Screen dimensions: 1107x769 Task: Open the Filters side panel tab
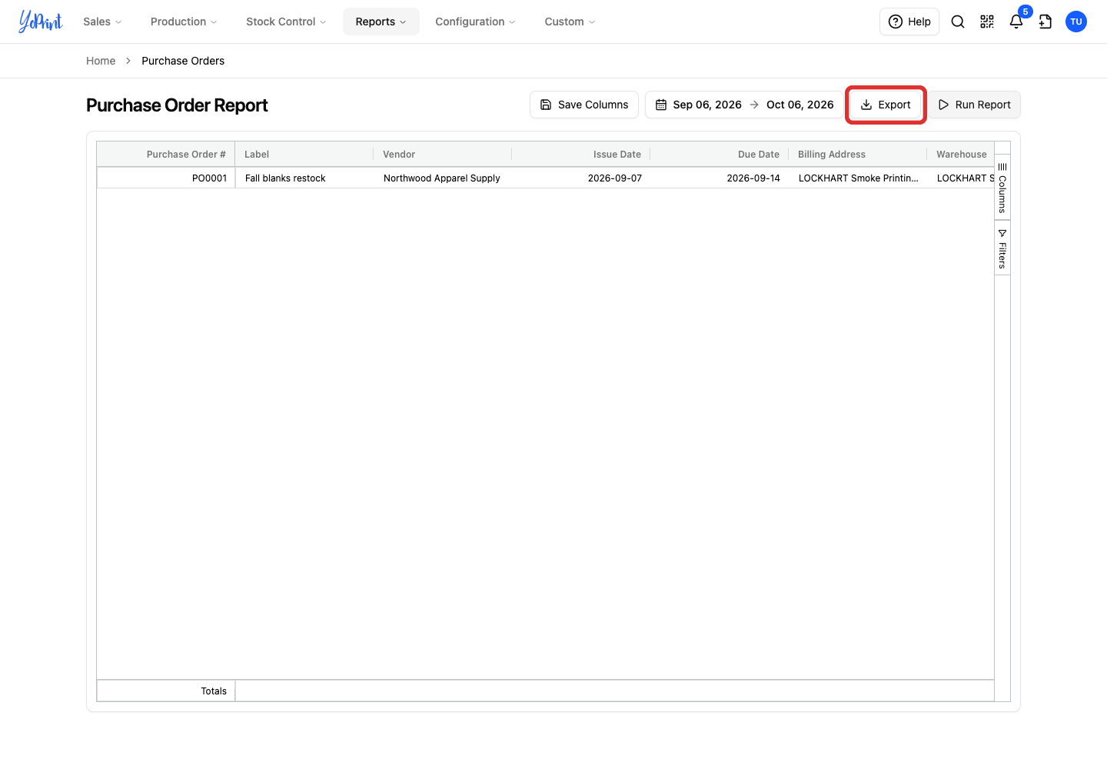tap(1002, 248)
